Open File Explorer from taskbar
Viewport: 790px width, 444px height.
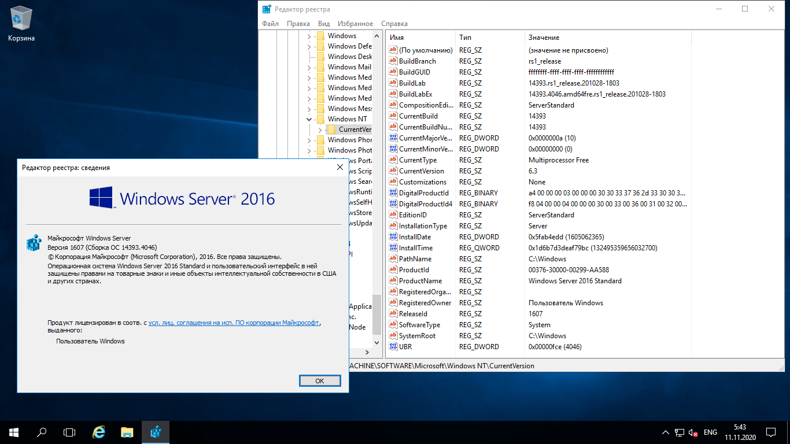[x=127, y=432]
